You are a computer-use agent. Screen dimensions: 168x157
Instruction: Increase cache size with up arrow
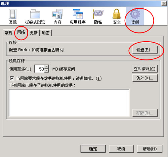47,67
